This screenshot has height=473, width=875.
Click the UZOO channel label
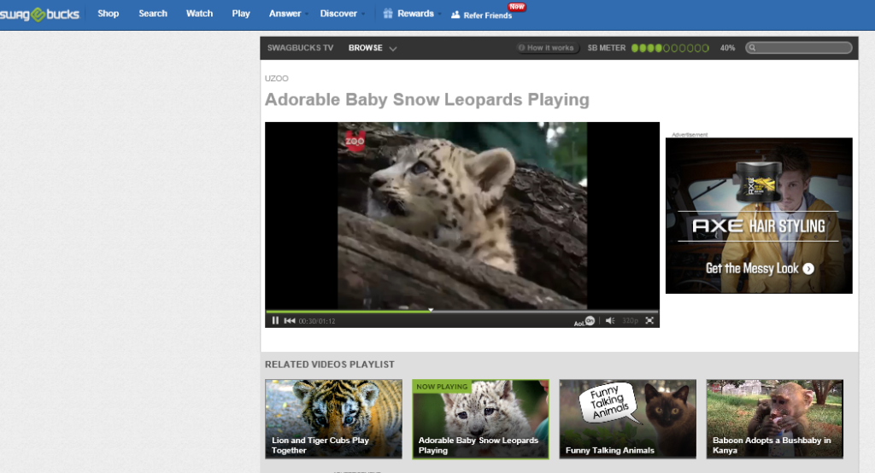click(x=277, y=78)
